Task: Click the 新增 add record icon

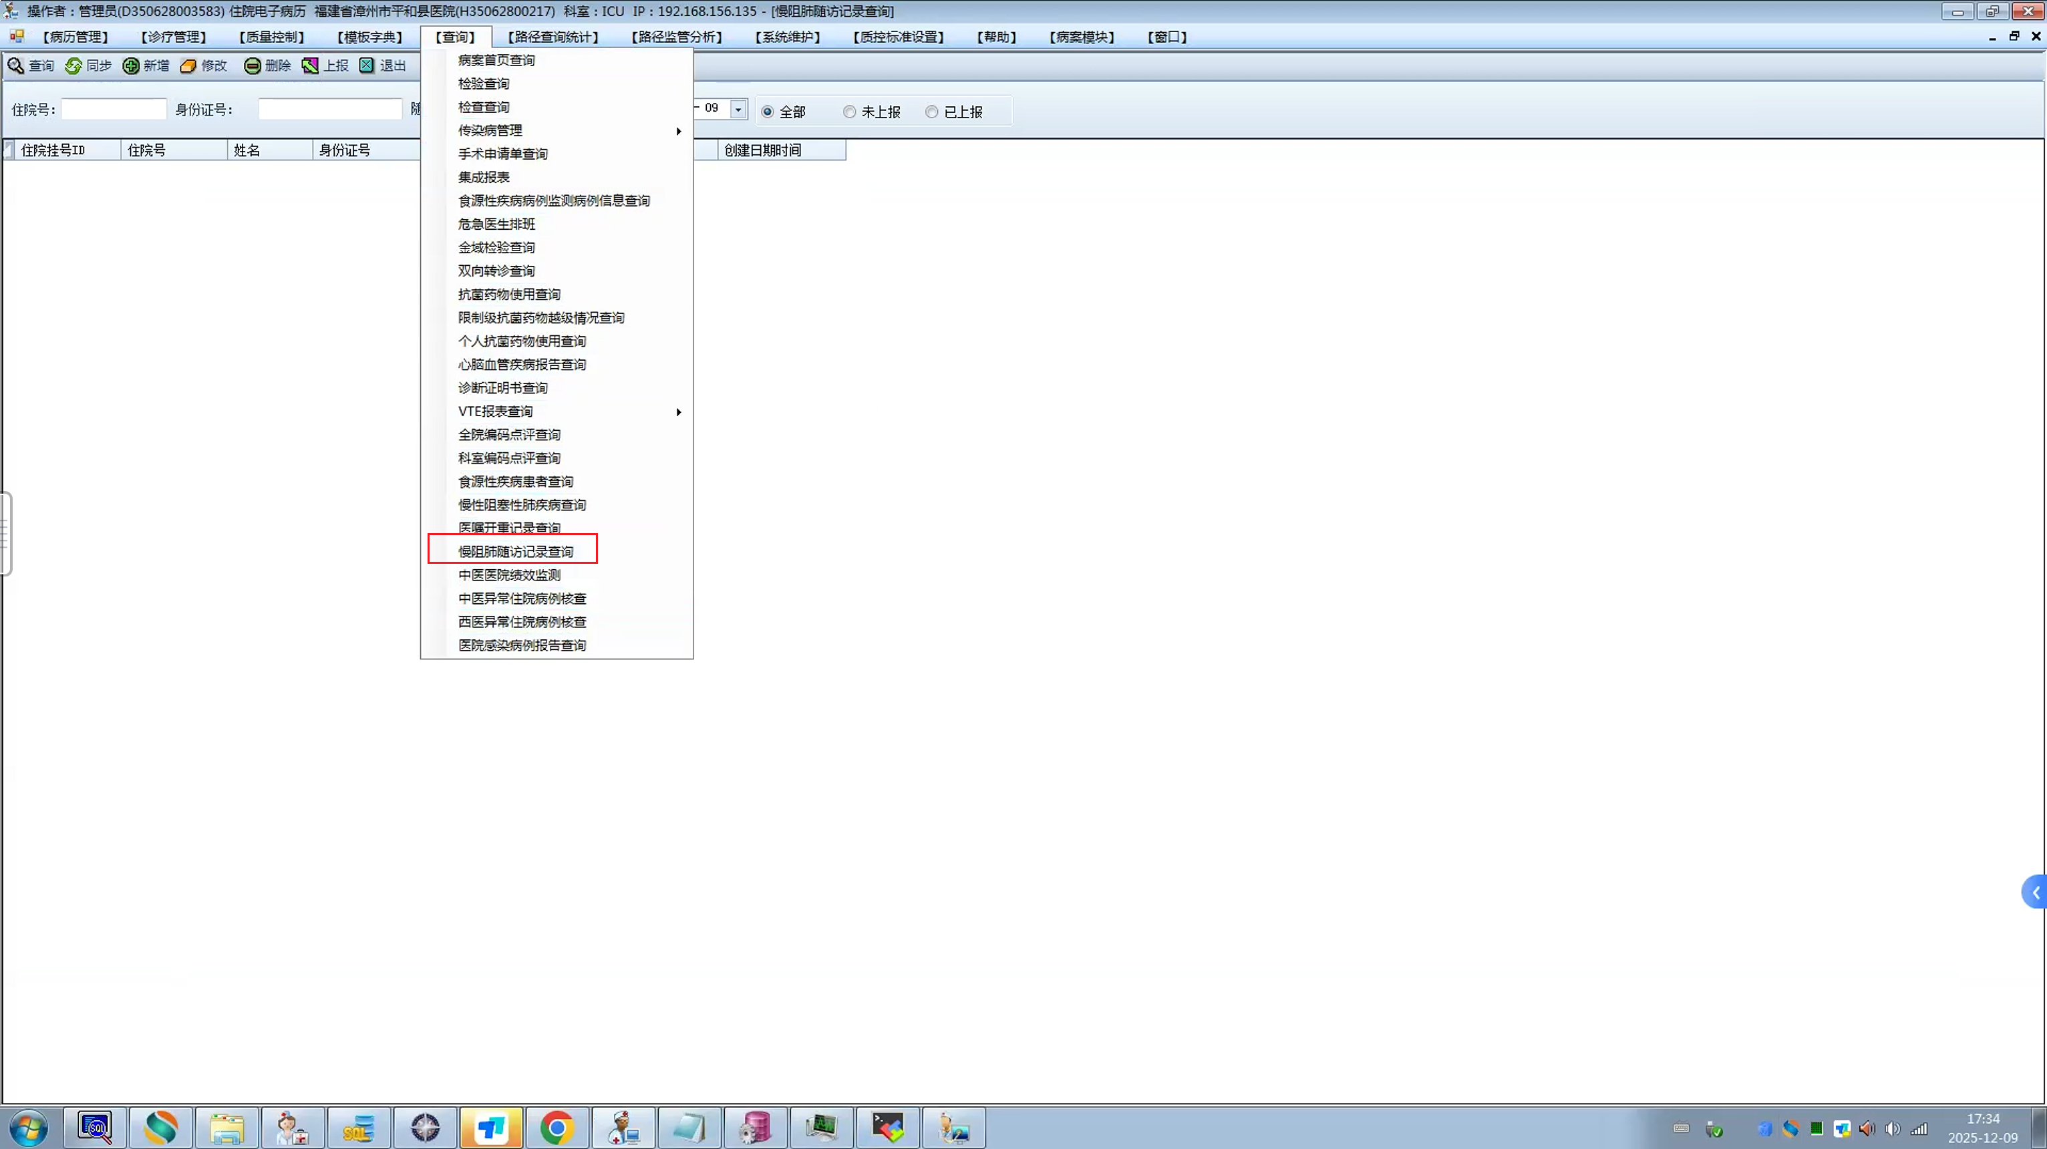Action: (131, 66)
